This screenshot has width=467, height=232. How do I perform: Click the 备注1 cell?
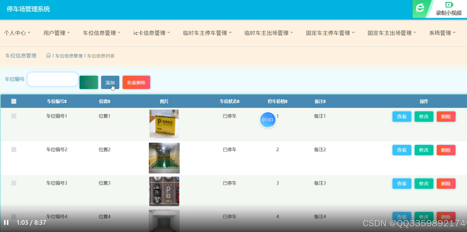[x=320, y=116]
